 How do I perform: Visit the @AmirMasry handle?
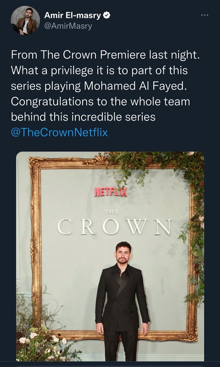point(68,26)
